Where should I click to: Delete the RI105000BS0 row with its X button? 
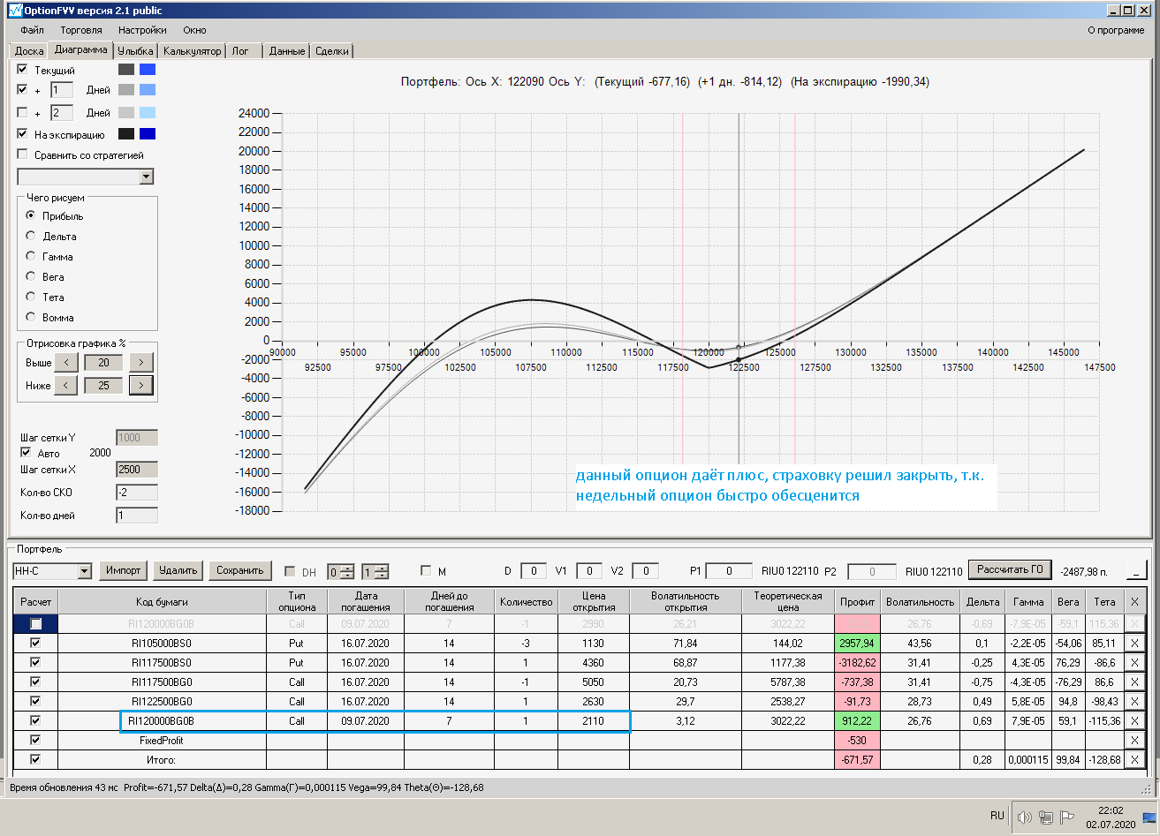(x=1135, y=644)
